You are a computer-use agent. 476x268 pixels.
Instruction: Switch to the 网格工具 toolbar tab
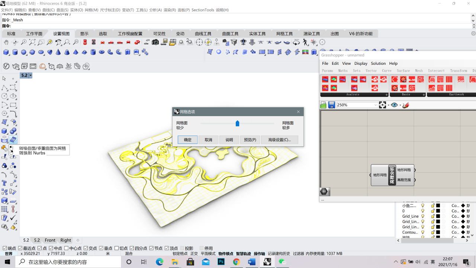coord(284,33)
